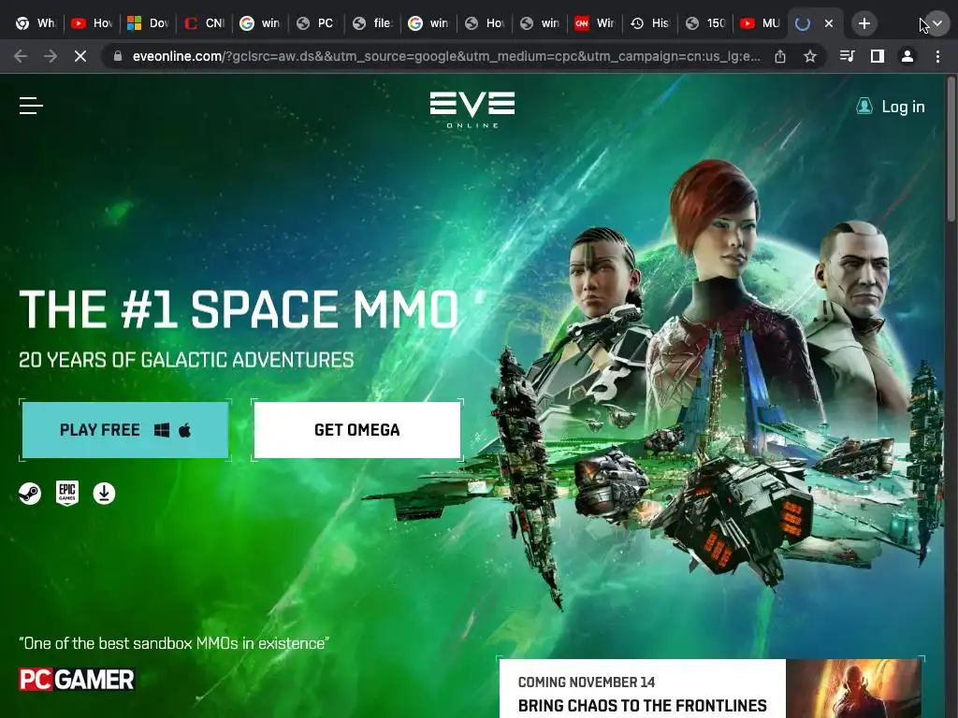Open a new tab with the plus button
Viewport: 958px width, 718px height.
tap(864, 23)
